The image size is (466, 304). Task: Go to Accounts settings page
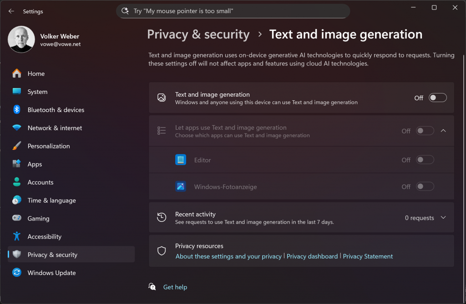pos(41,182)
